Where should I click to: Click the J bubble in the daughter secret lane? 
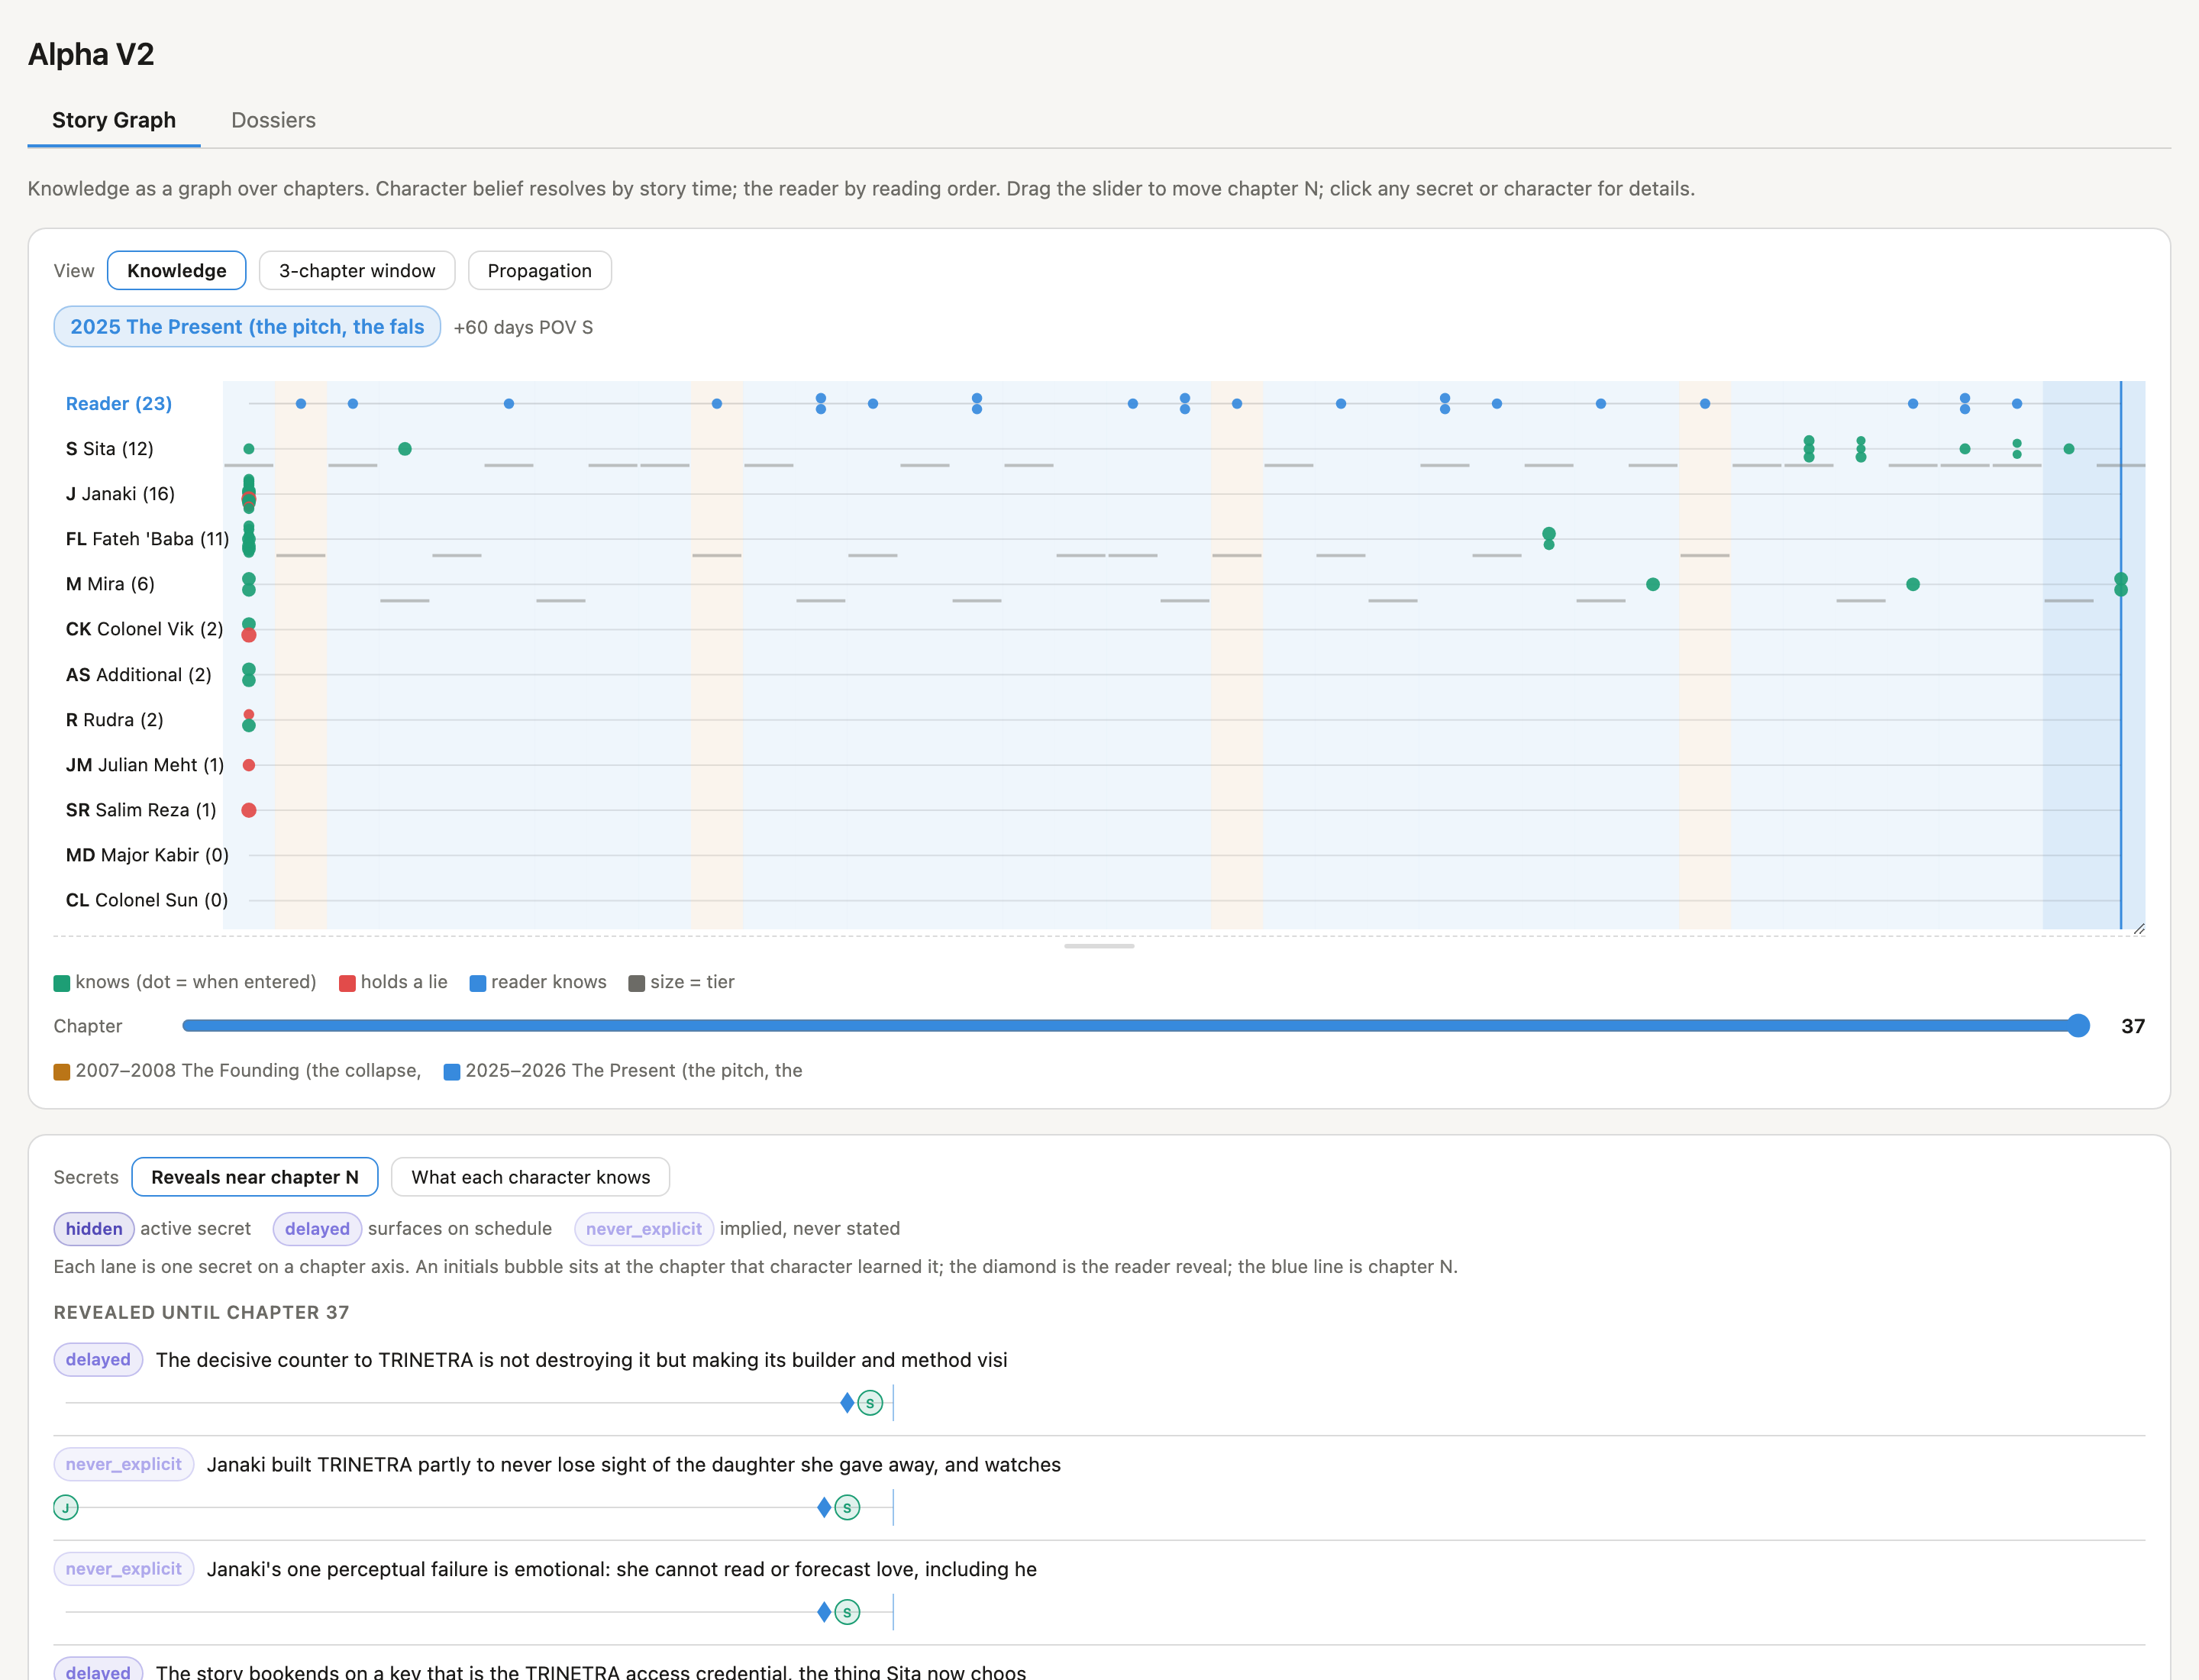66,1508
